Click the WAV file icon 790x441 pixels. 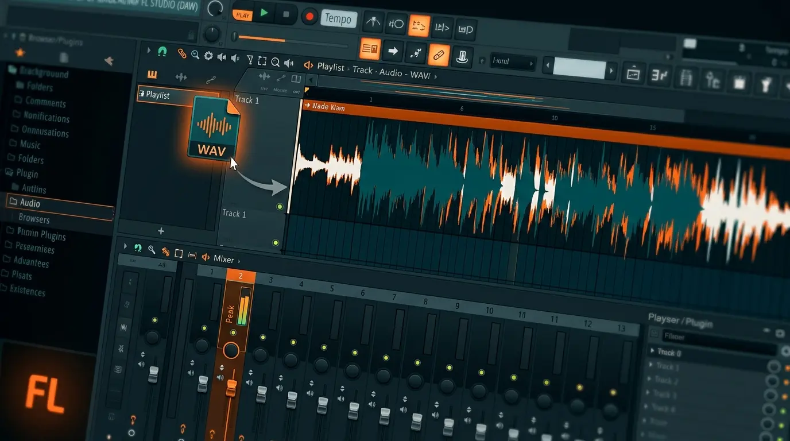214,128
